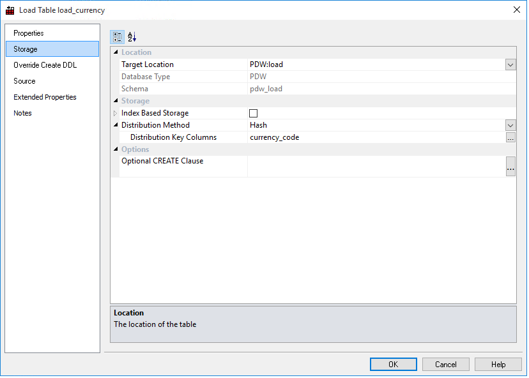The width and height of the screenshot is (529, 378).
Task: Collapse the Location section
Action: click(116, 52)
